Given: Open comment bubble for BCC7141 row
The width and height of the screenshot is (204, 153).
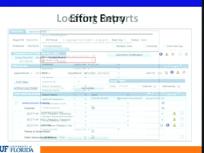Looking at the screenshot, I should (182, 125).
